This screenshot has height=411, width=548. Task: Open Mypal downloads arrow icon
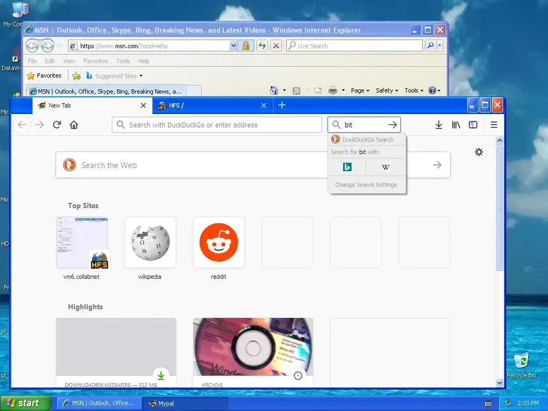(439, 125)
